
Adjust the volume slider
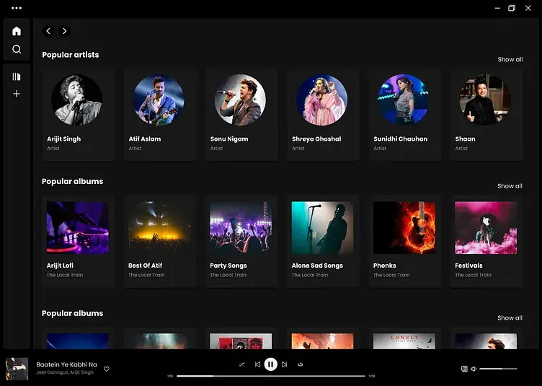pyautogui.click(x=498, y=369)
